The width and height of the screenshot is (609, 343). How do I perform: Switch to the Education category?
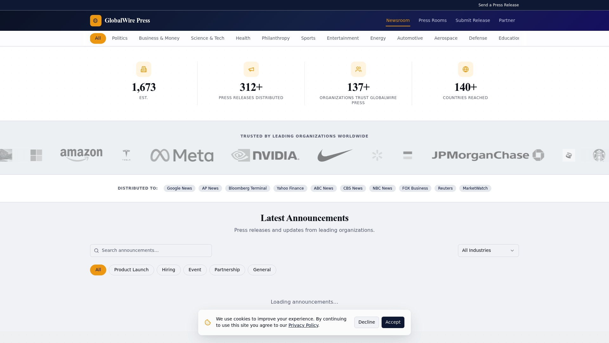[x=508, y=38]
